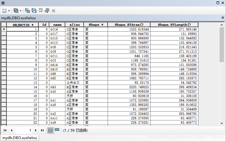Select row 1 using its row selector
This screenshot has width=226, height=142.
click(4, 29)
